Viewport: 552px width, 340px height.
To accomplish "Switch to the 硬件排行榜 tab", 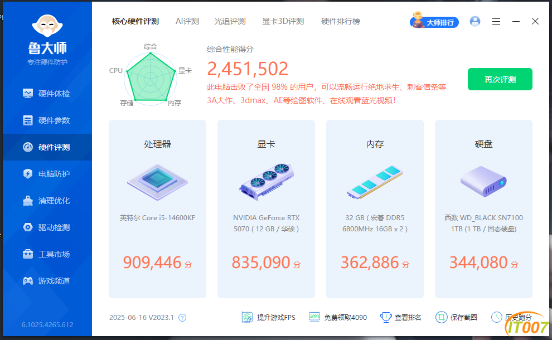I will (x=341, y=22).
